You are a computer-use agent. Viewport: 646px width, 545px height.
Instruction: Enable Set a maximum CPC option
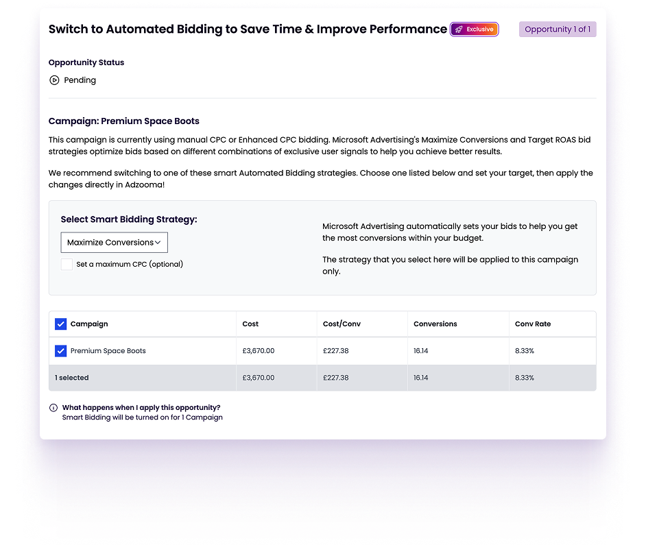click(67, 264)
